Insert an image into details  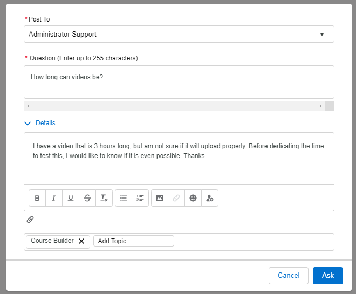point(160,198)
